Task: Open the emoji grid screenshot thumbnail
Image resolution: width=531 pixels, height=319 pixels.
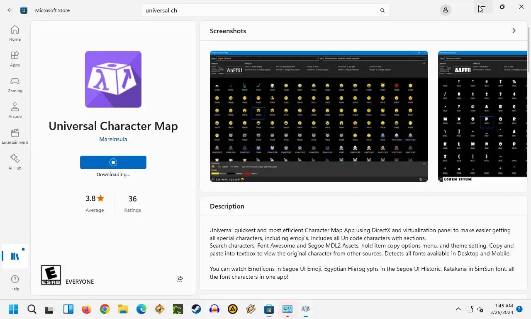Action: [319, 116]
